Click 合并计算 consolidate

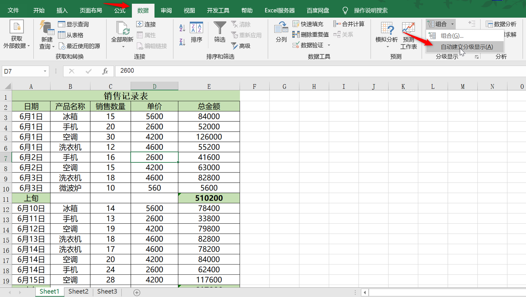349,24
